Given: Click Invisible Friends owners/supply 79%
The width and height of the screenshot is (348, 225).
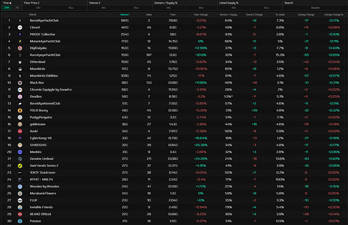Looking at the screenshot, I should [x=229, y=207].
